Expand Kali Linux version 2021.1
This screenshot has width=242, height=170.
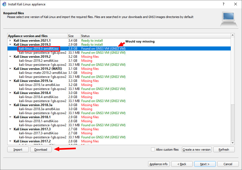pos(10,40)
